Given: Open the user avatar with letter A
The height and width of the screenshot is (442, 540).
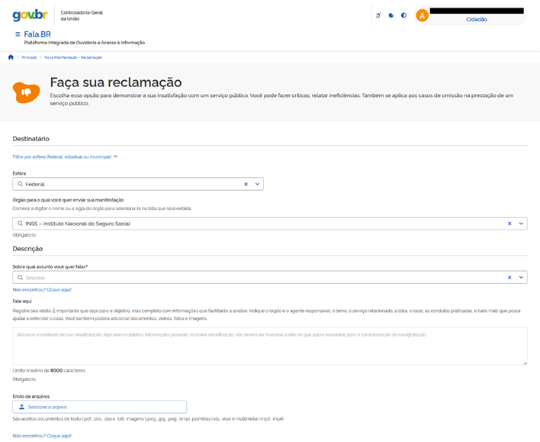Looking at the screenshot, I should [x=422, y=15].
